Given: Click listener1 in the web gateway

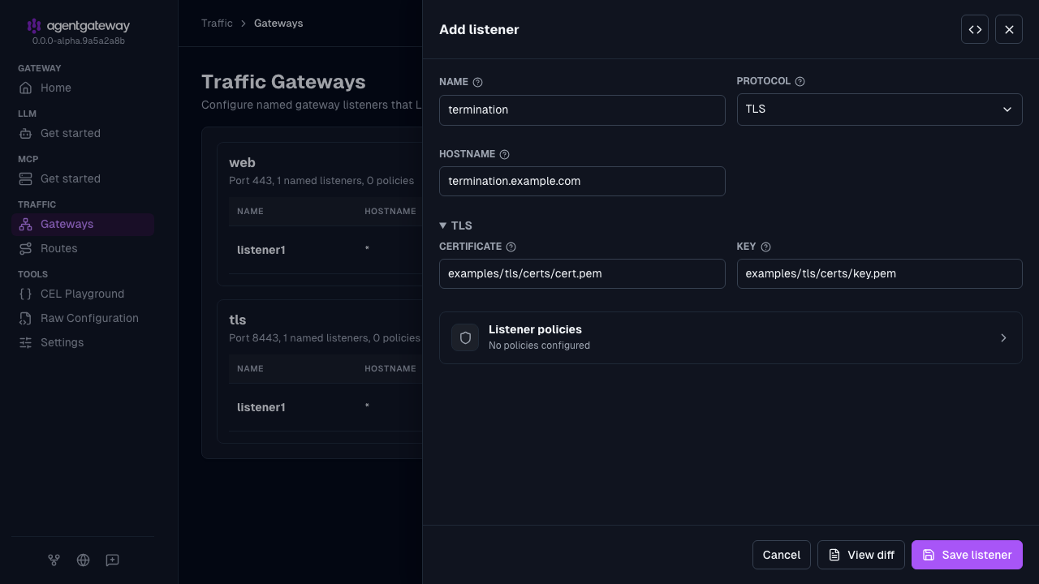Looking at the screenshot, I should click(261, 250).
